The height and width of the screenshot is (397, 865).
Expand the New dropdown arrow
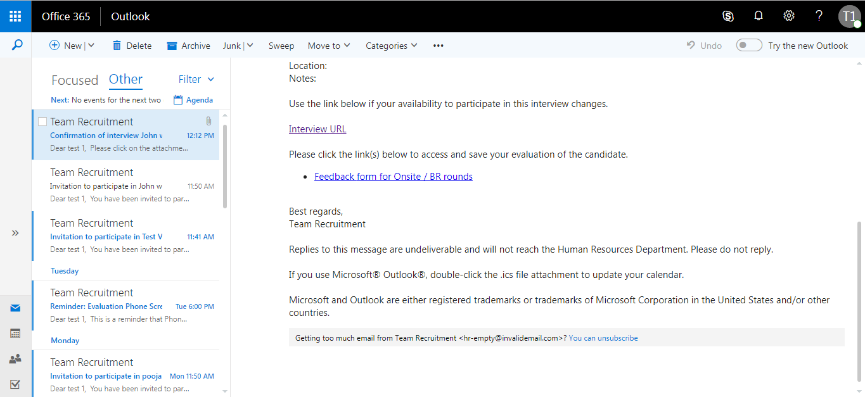click(91, 46)
